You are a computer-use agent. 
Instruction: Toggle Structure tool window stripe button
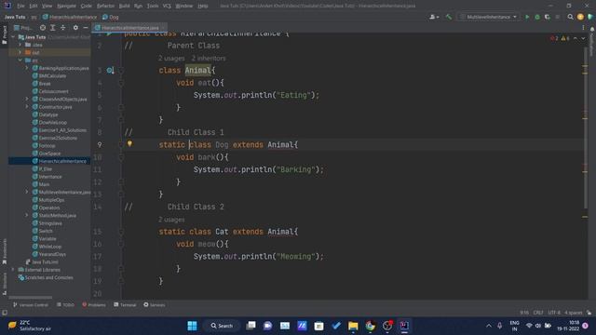tap(4, 284)
